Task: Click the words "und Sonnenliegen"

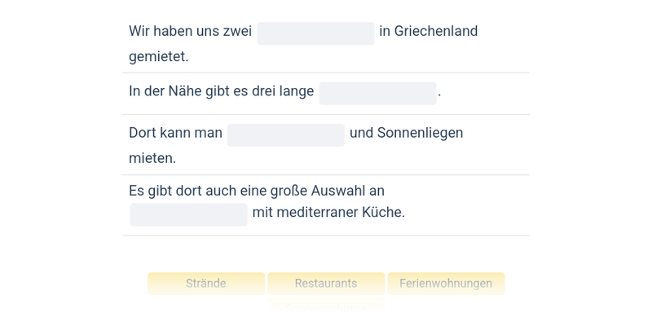Action: coord(406,133)
